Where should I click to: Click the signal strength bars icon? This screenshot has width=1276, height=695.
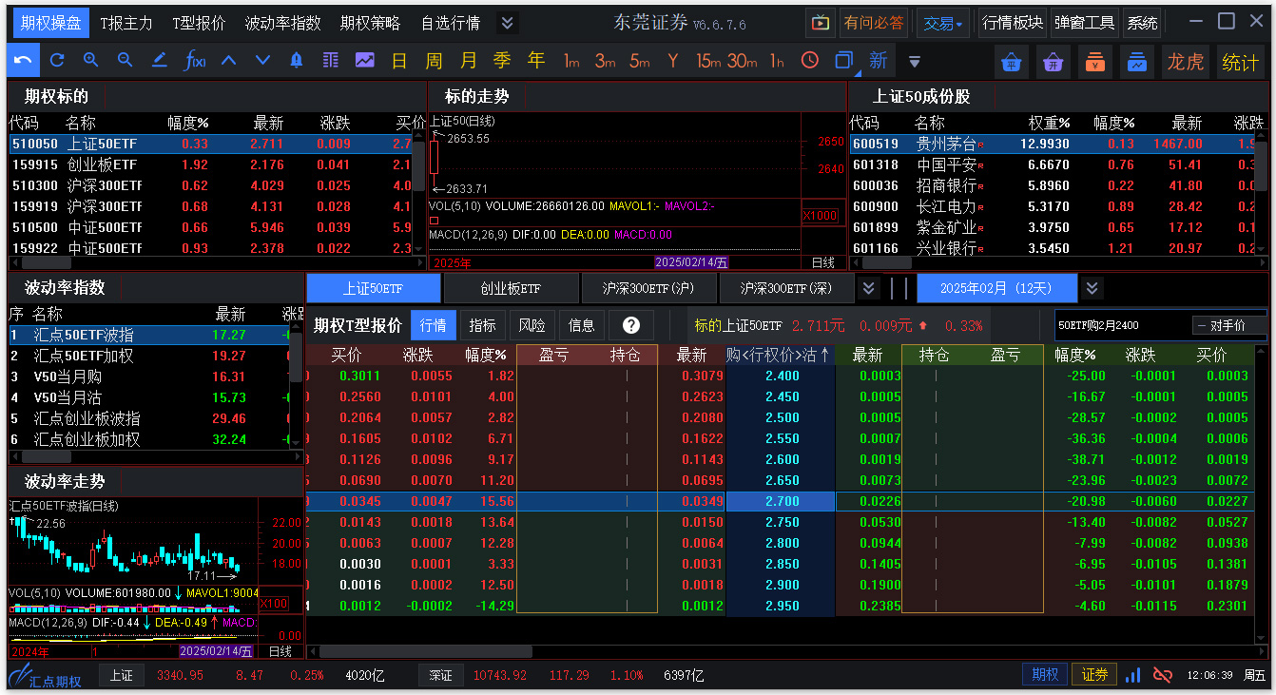click(x=1132, y=675)
